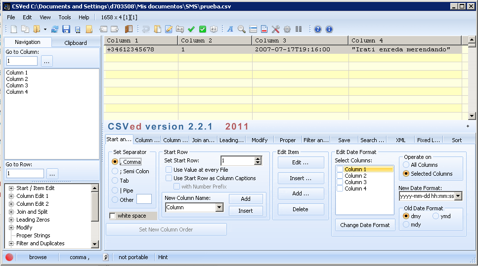Click the blue reload file icon
Screen dimensions: 478x266
click(55, 29)
